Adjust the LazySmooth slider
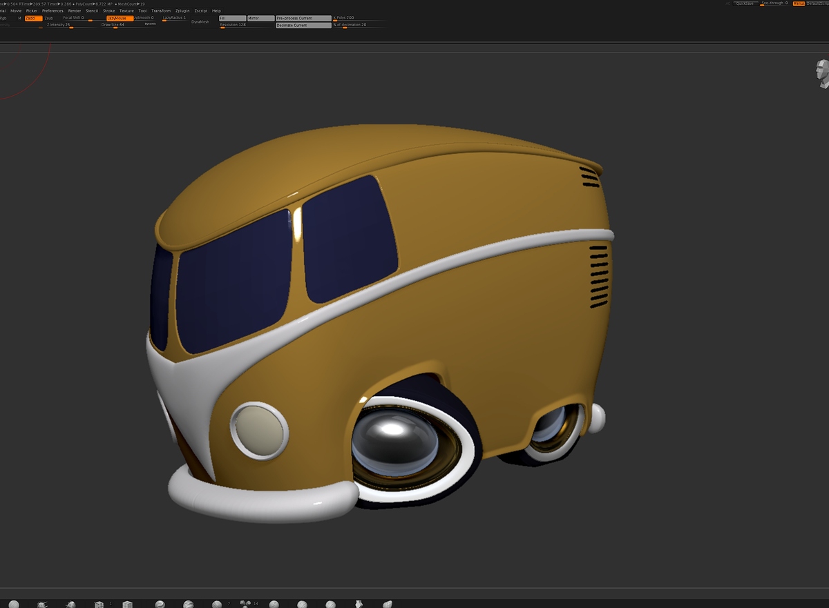This screenshot has width=829, height=608. click(145, 18)
